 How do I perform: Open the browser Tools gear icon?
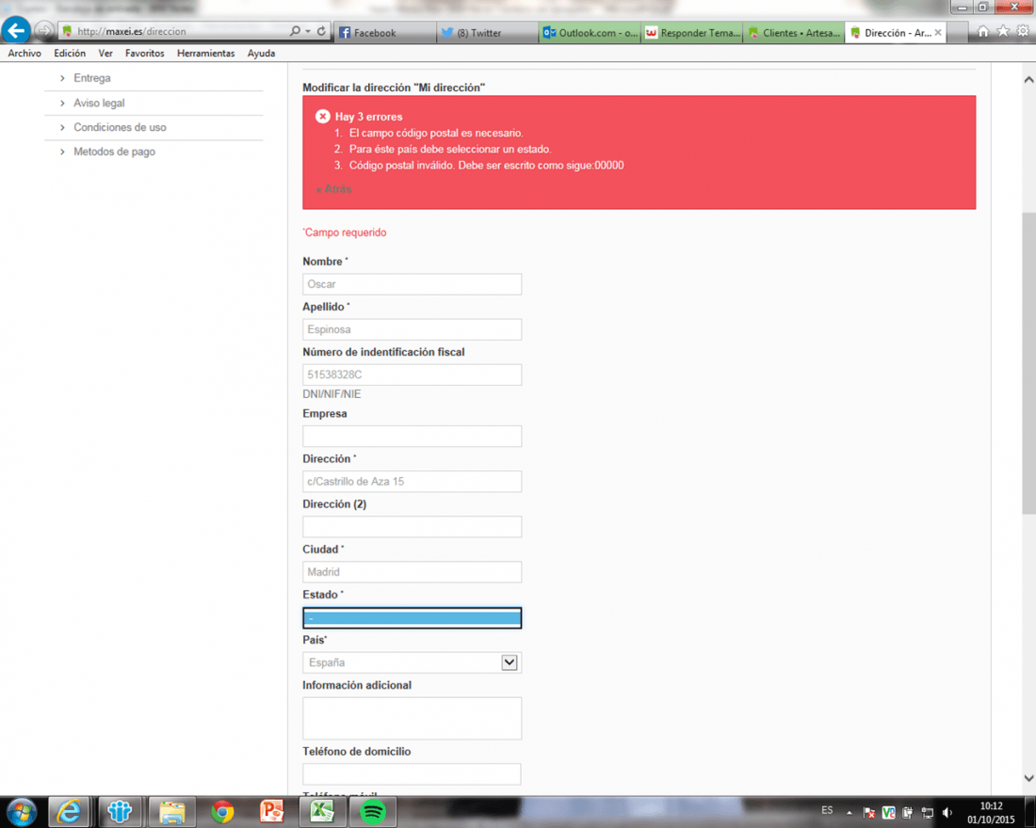click(1023, 31)
